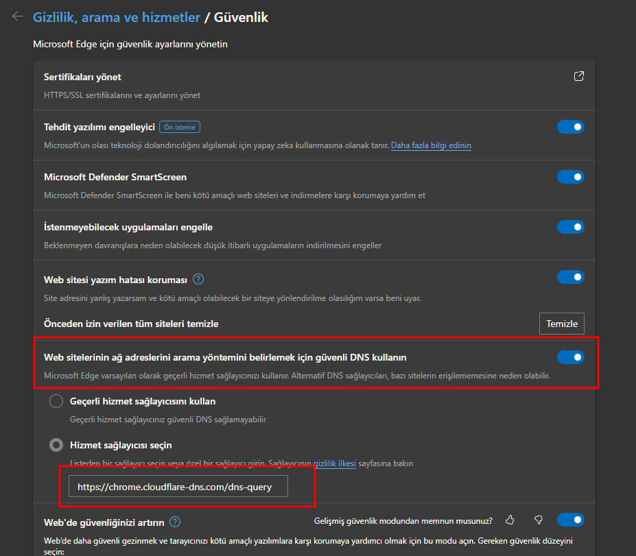Open Gizlilik, arama ve hizmetler breadcrumb
Image resolution: width=636 pixels, height=556 pixels.
[117, 17]
